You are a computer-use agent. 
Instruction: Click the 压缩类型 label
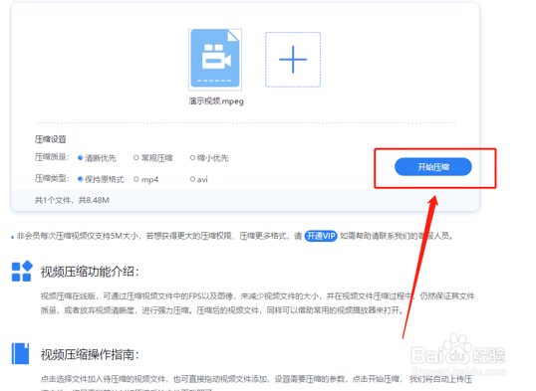pos(52,179)
